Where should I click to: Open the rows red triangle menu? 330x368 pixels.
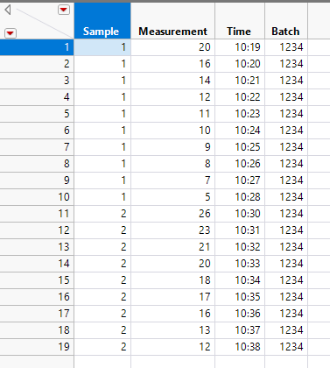pos(11,33)
